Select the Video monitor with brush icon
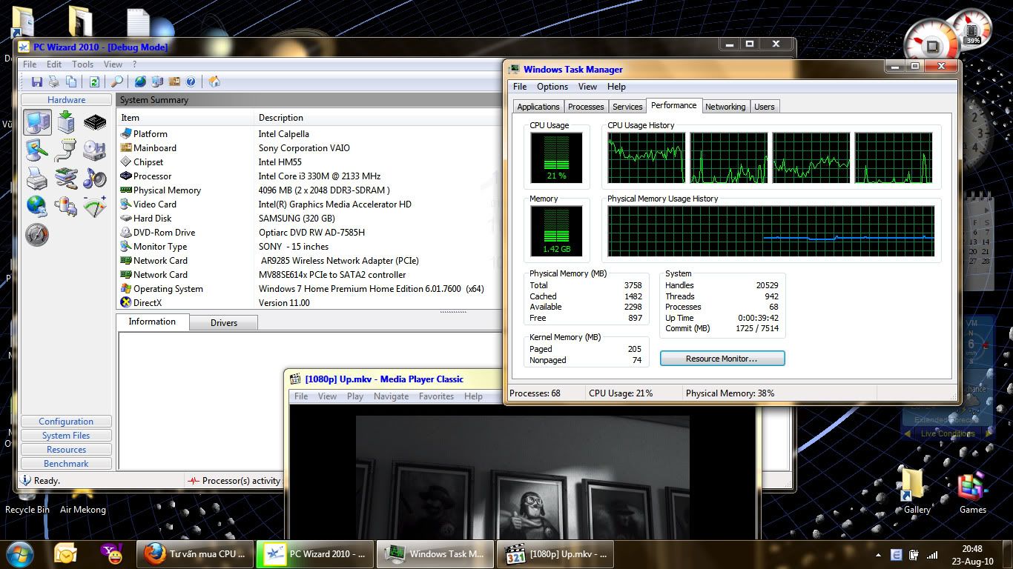The image size is (1013, 569). tap(37, 150)
